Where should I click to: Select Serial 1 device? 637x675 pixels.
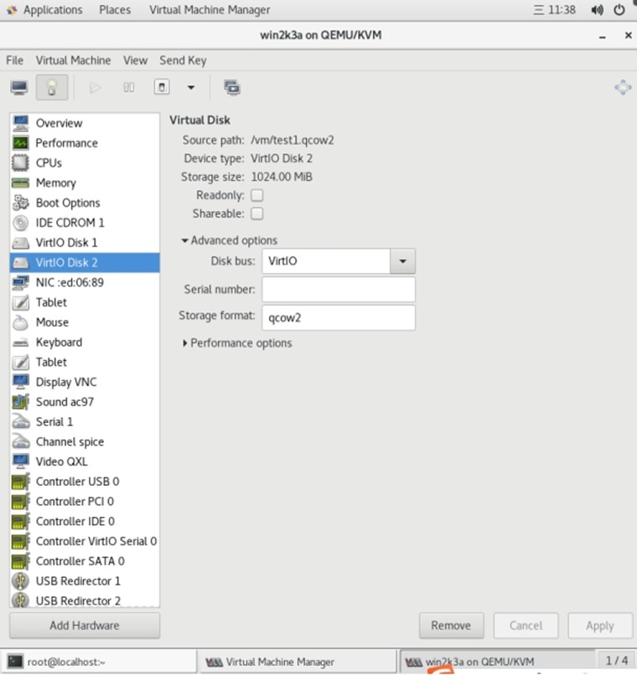[85, 422]
